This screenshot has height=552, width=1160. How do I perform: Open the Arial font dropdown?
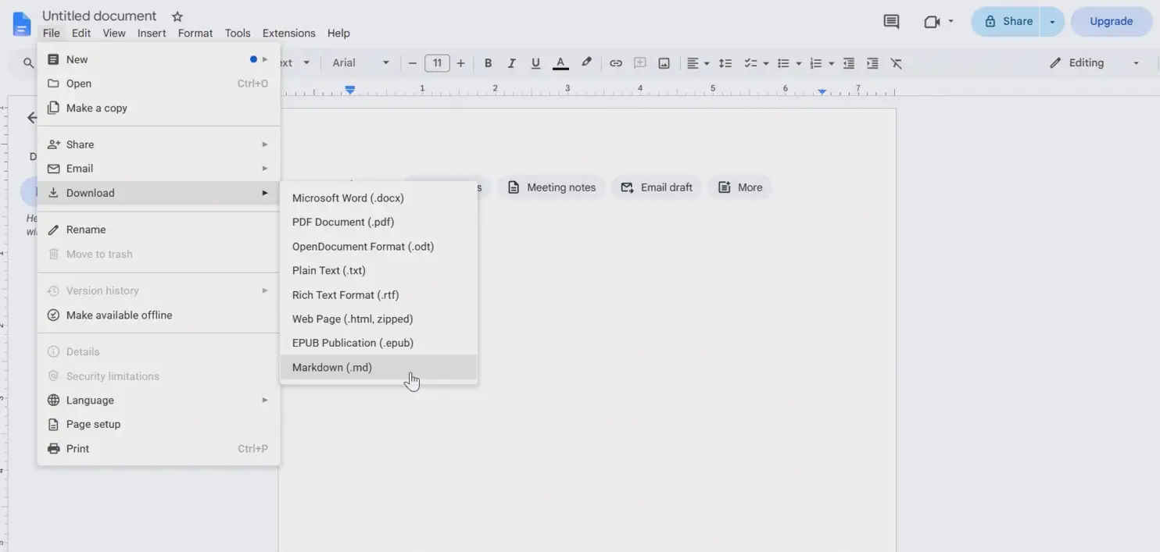click(x=360, y=63)
